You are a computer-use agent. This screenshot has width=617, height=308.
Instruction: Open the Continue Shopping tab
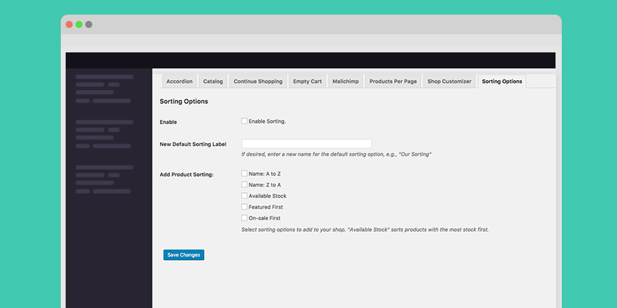tap(258, 82)
